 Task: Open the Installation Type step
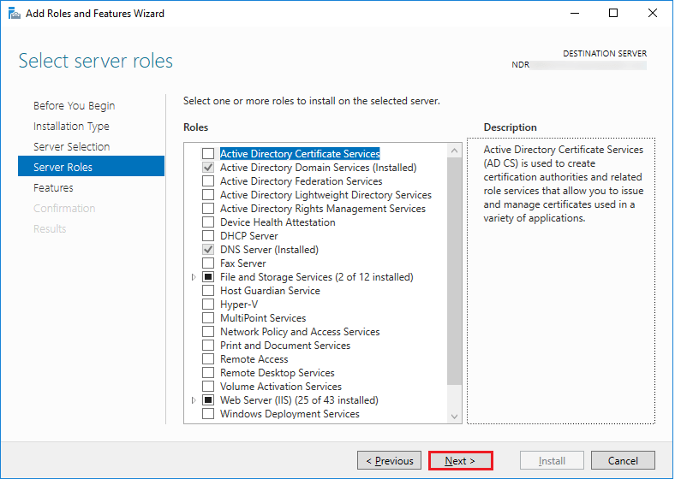click(71, 127)
